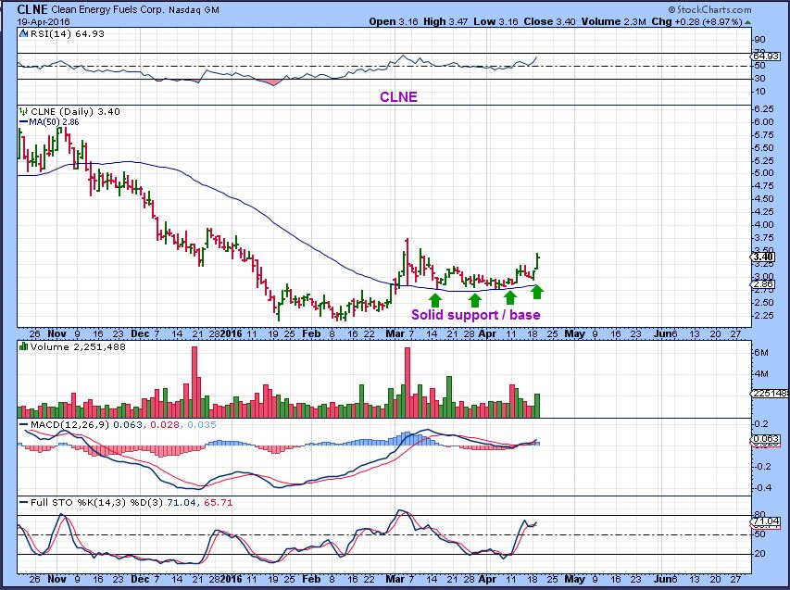
Task: Click the '19-Apr-2016' date text
Action: point(44,21)
